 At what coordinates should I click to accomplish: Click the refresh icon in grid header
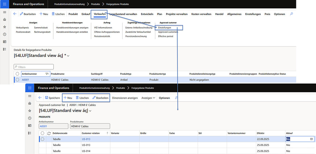click(49, 133)
